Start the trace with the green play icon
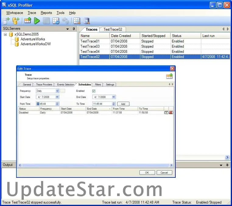 (x=37, y=21)
